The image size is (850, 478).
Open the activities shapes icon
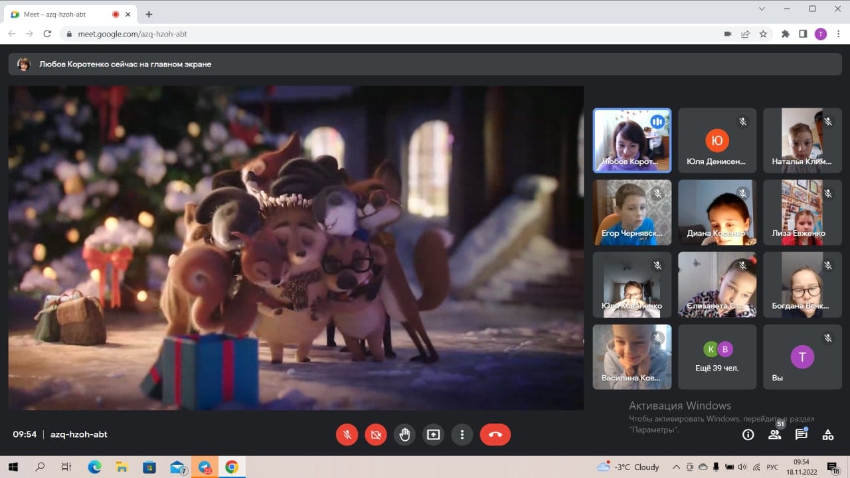tap(828, 435)
